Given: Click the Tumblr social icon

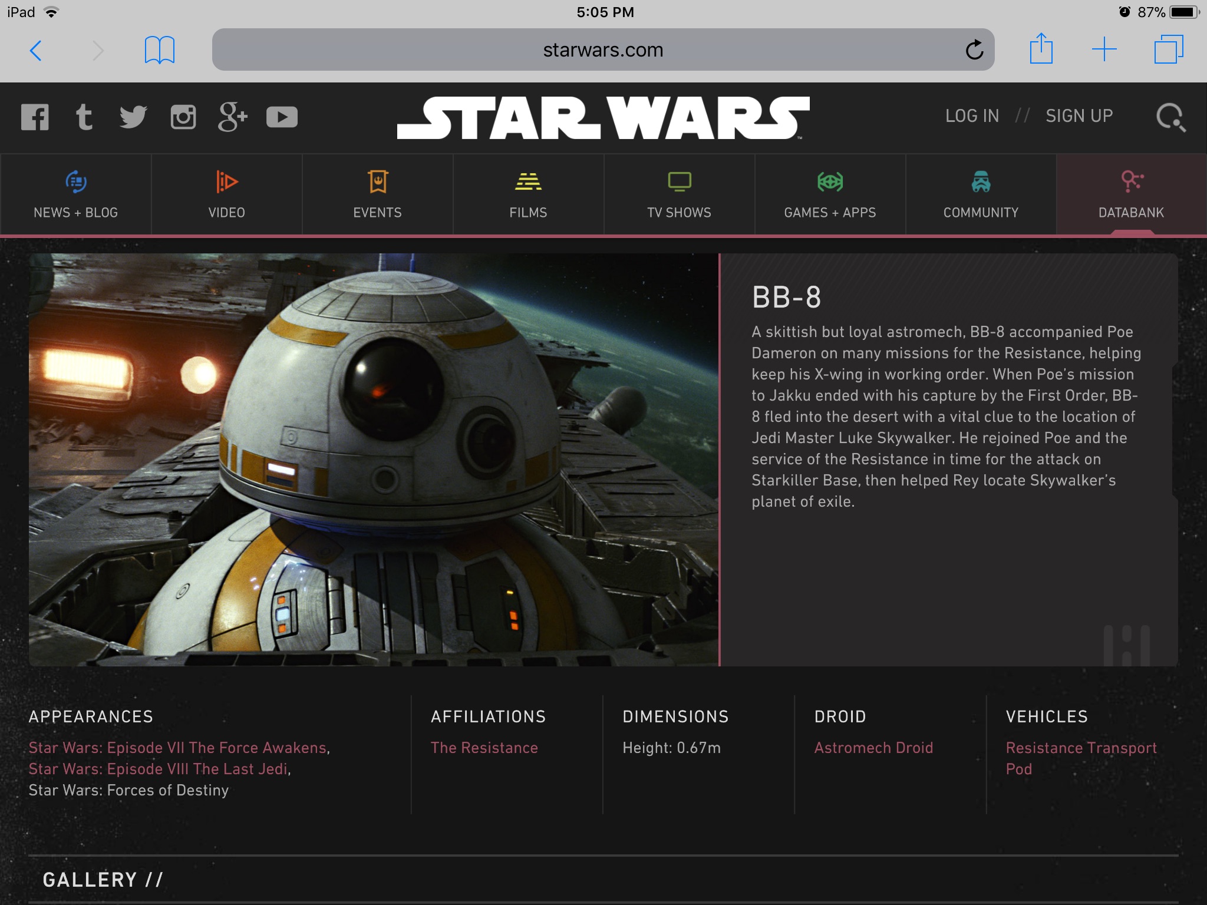Looking at the screenshot, I should [84, 117].
